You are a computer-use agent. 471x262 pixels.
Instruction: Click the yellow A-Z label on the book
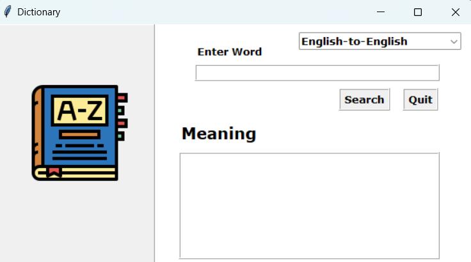(80, 111)
